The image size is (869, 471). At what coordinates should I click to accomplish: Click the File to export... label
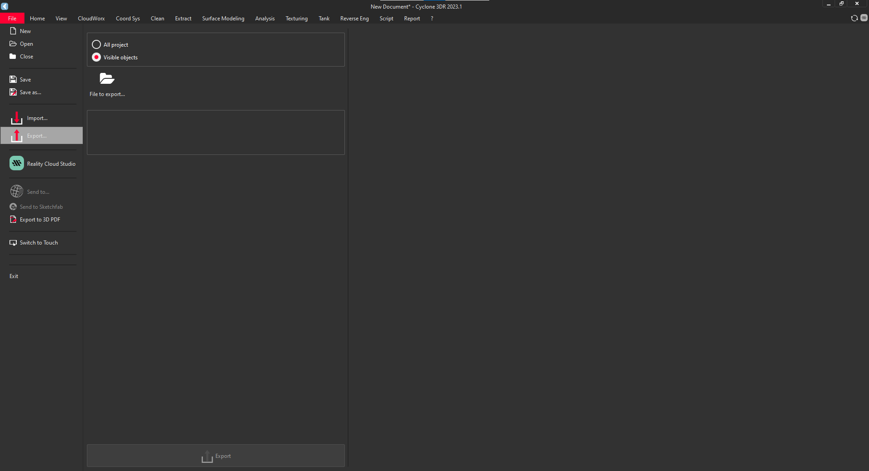[107, 94]
